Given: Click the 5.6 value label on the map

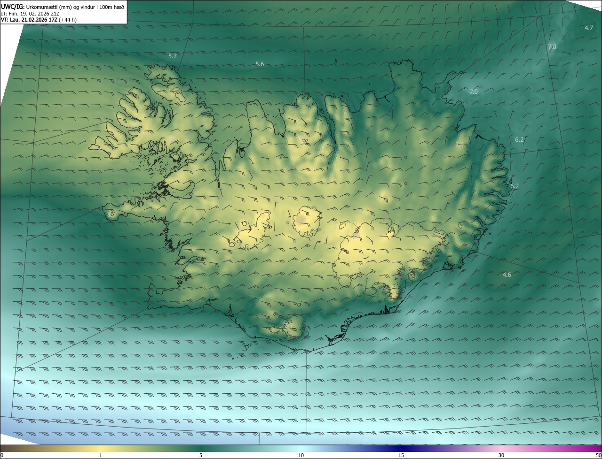Looking at the screenshot, I should [260, 64].
